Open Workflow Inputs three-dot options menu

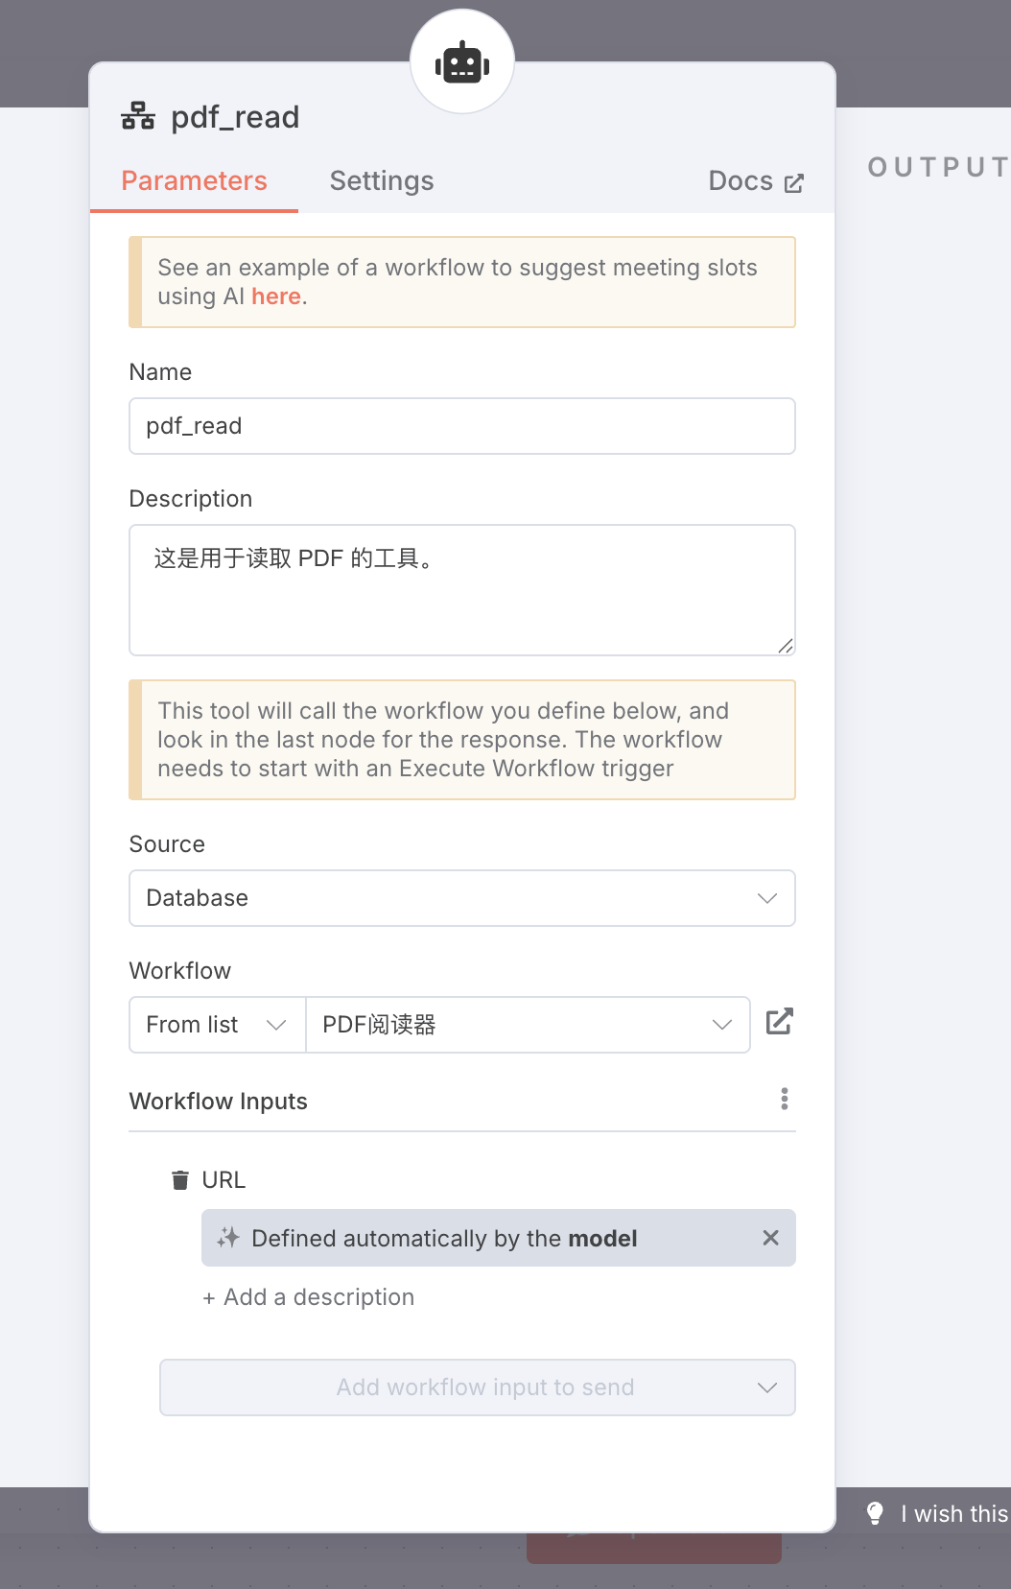tap(785, 1100)
